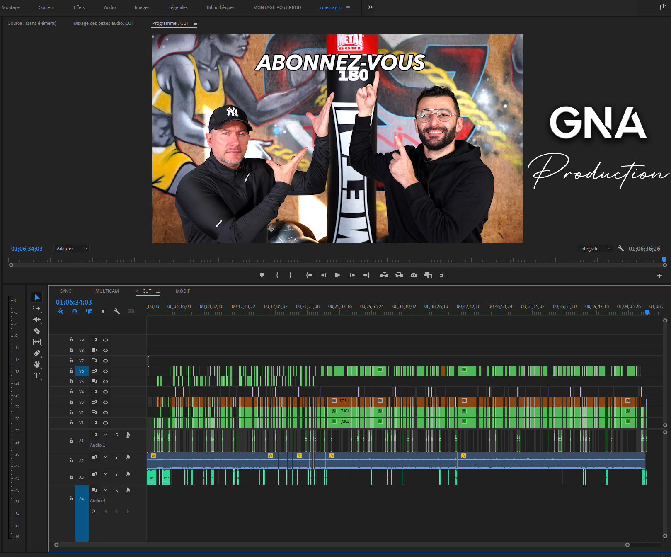671x557 pixels.
Task: Hide track V1 with eye icon
Action: [106, 423]
